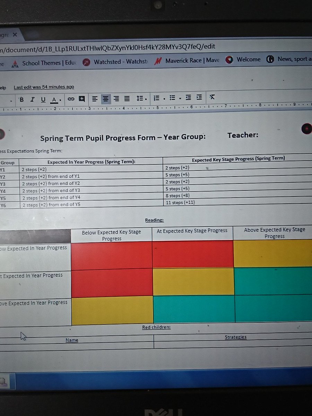Toggle bold formatting
The height and width of the screenshot is (416, 312).
coord(22,99)
